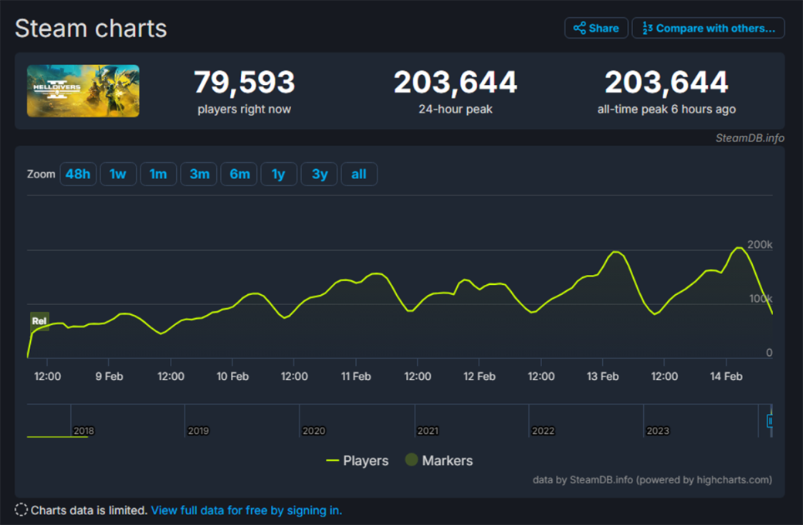Click the SteamDB.info credit text
The image size is (803, 525).
click(750, 137)
